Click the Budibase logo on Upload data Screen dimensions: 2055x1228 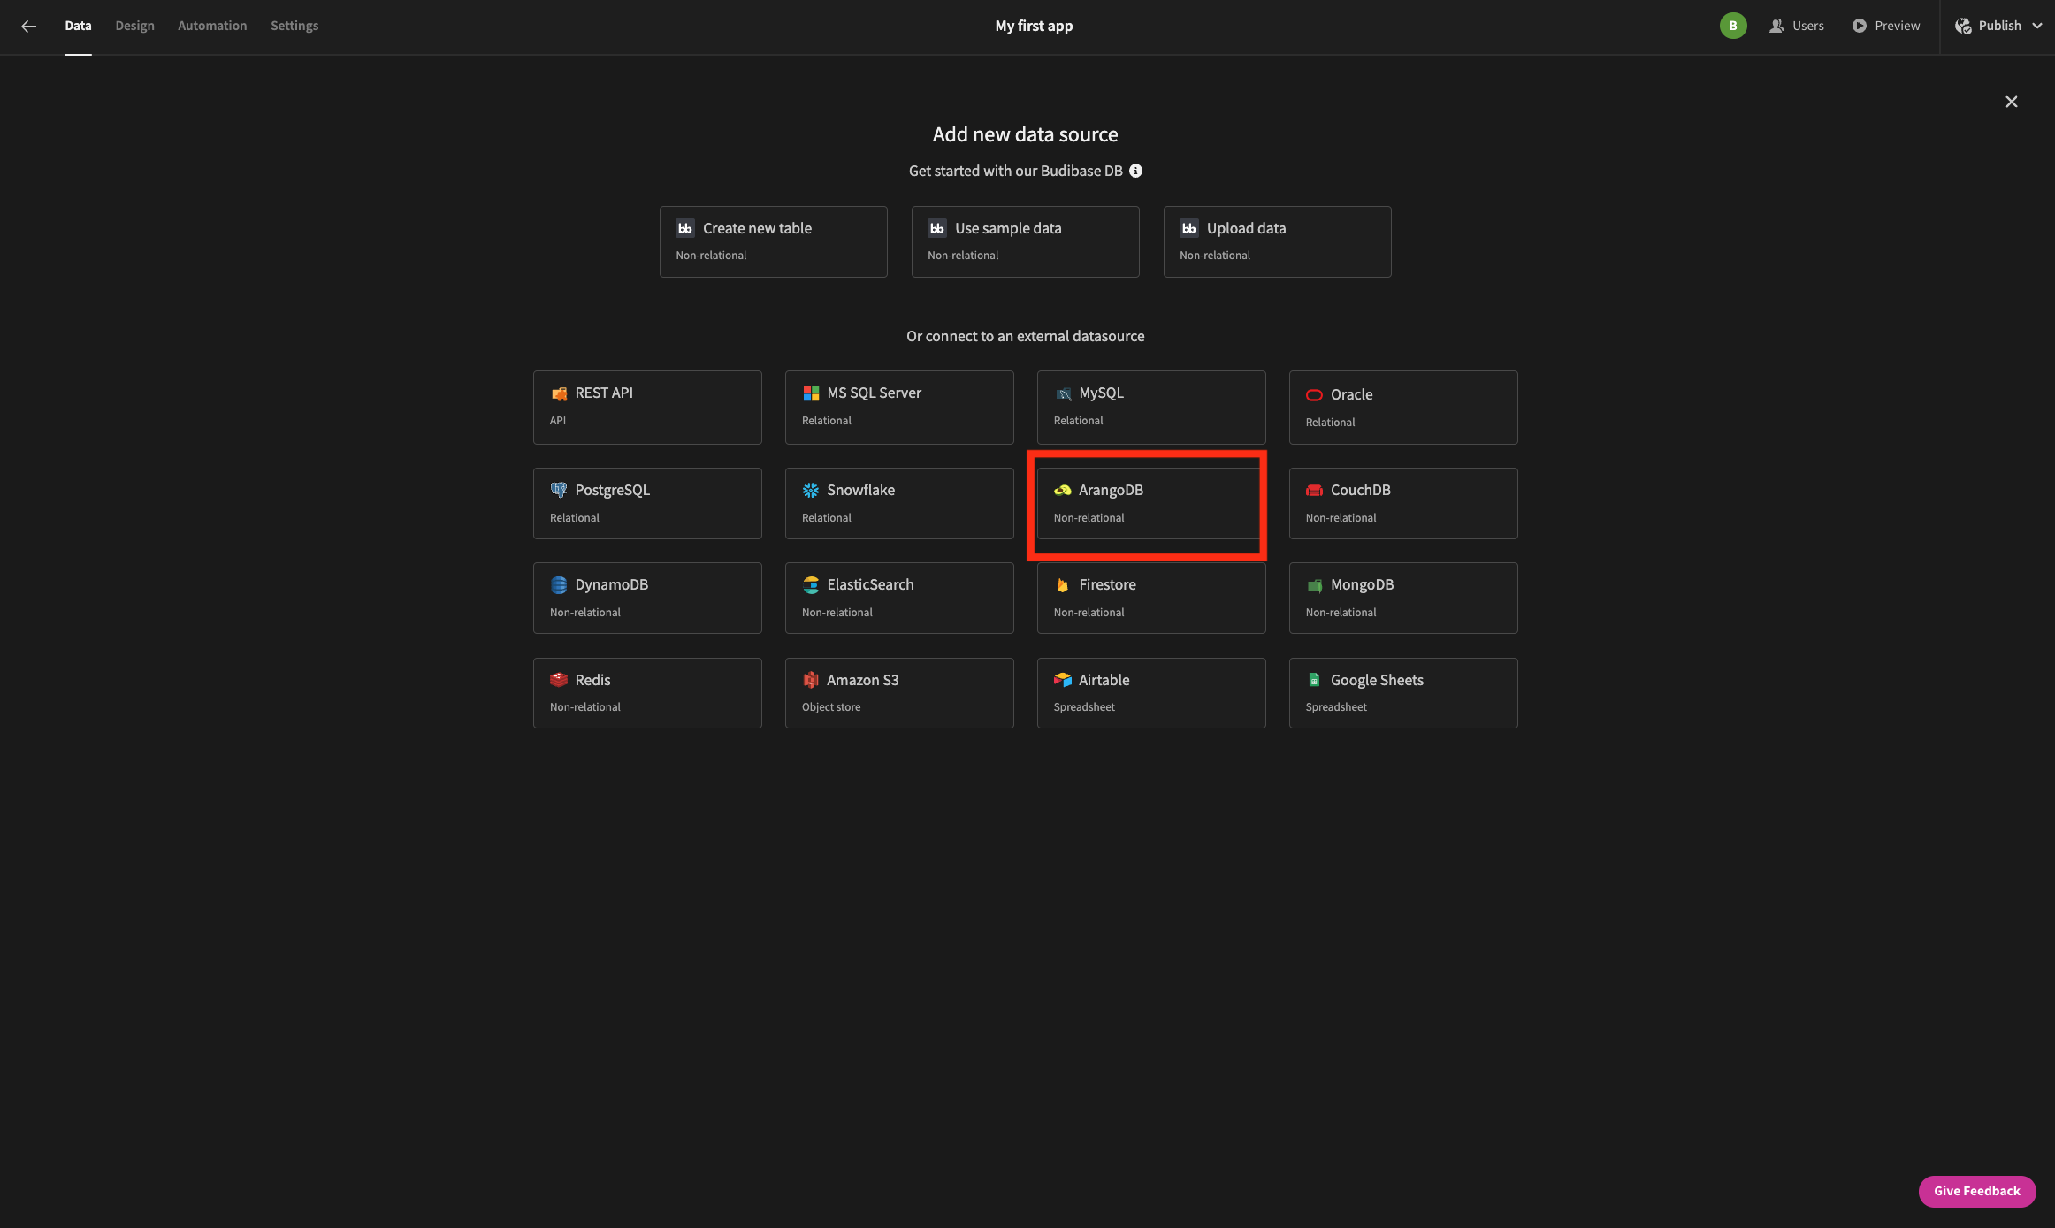coord(1189,228)
